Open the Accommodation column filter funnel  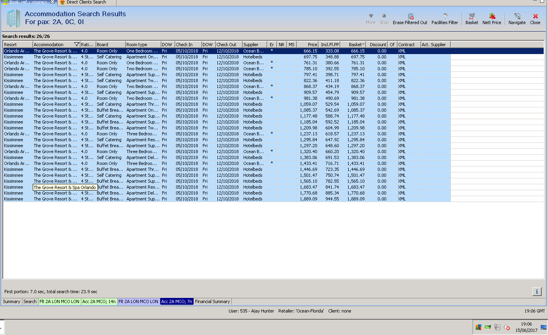[77, 45]
